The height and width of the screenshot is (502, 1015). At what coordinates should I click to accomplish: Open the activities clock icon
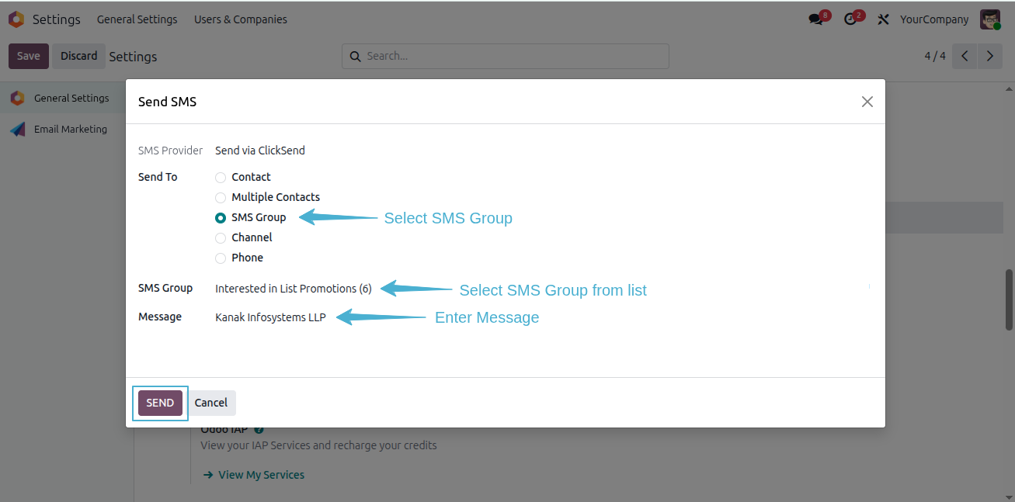point(852,19)
